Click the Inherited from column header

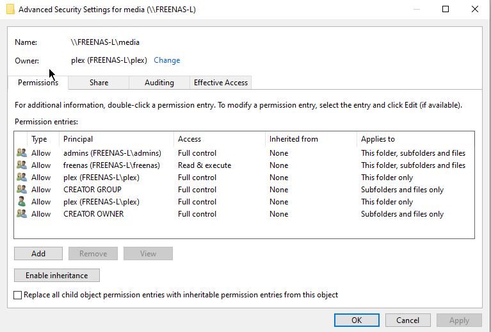coord(293,139)
